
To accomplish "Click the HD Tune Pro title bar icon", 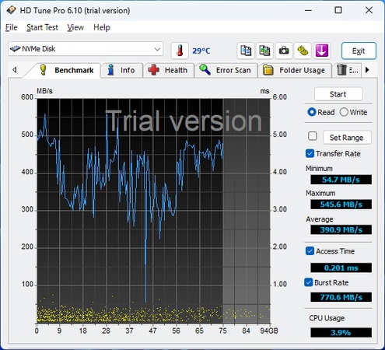I will 11,10.
